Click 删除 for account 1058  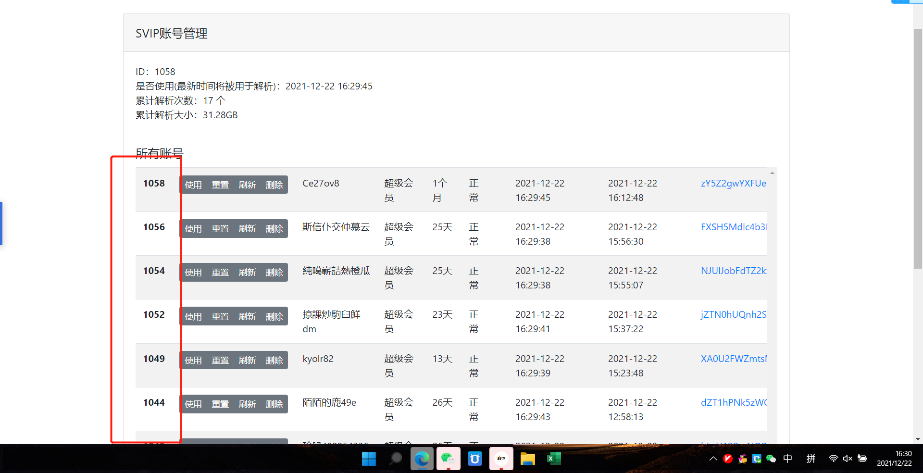(x=274, y=185)
